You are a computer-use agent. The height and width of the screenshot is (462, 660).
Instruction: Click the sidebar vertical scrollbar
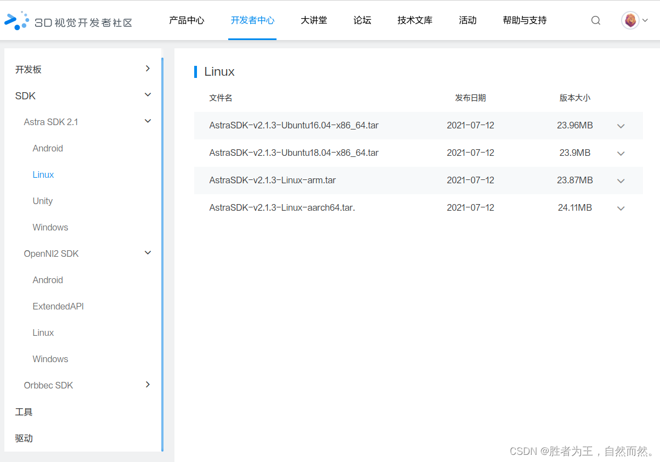pyautogui.click(x=162, y=255)
